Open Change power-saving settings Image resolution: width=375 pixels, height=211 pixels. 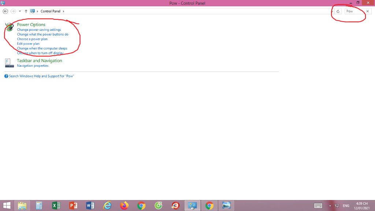pos(39,30)
